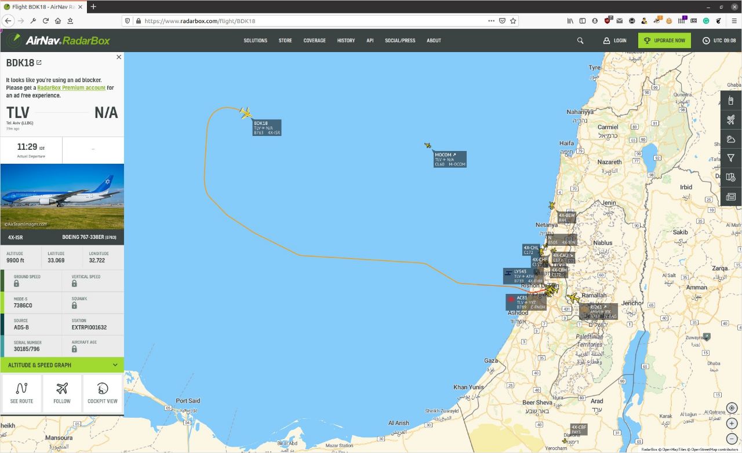Viewport: 742px width, 453px height.
Task: Open a new browser tab
Action: coord(93,6)
